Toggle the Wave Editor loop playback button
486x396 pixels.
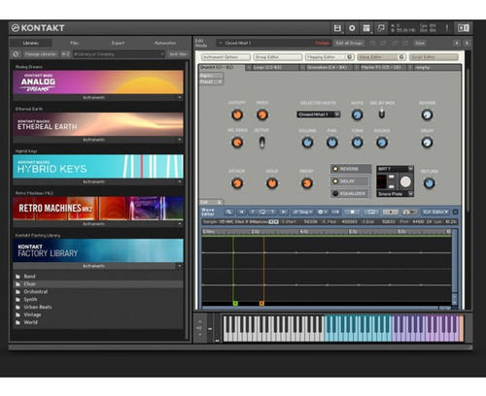tap(371, 212)
